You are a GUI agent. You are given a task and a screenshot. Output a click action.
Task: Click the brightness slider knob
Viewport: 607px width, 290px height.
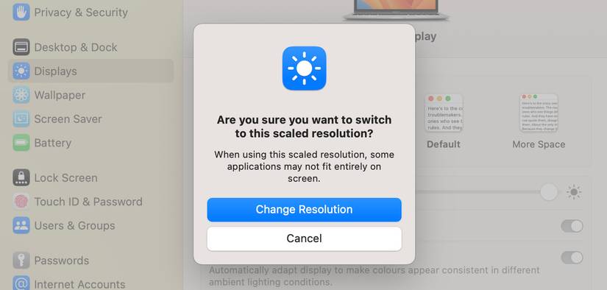click(x=549, y=192)
